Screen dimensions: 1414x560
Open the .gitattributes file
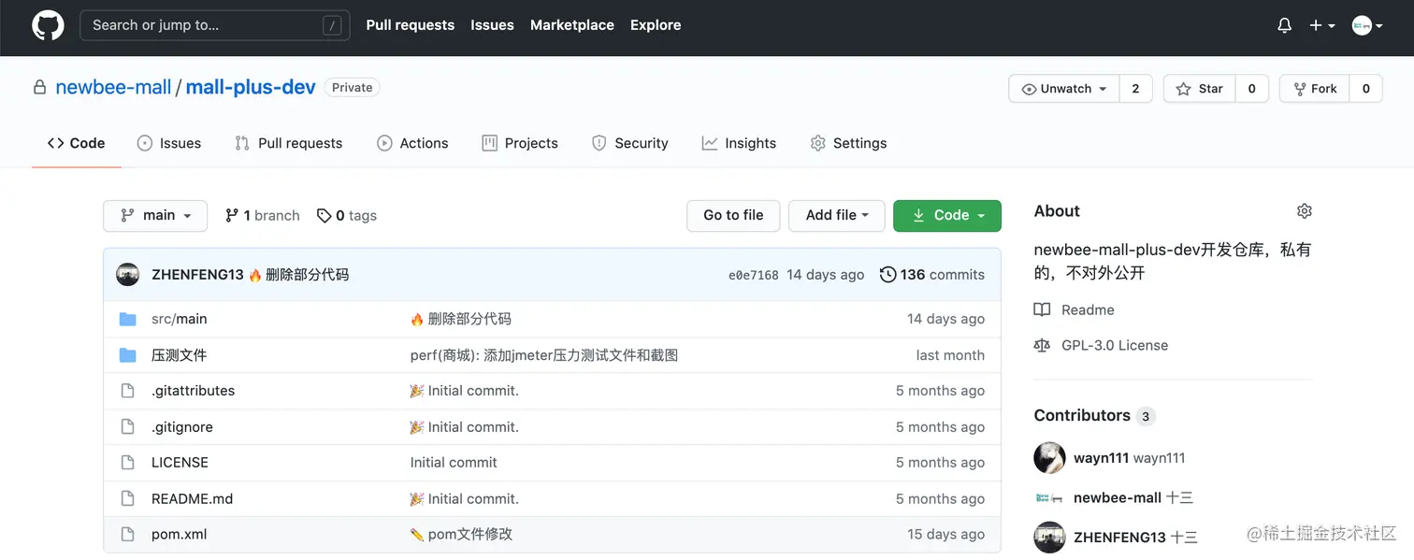193,391
